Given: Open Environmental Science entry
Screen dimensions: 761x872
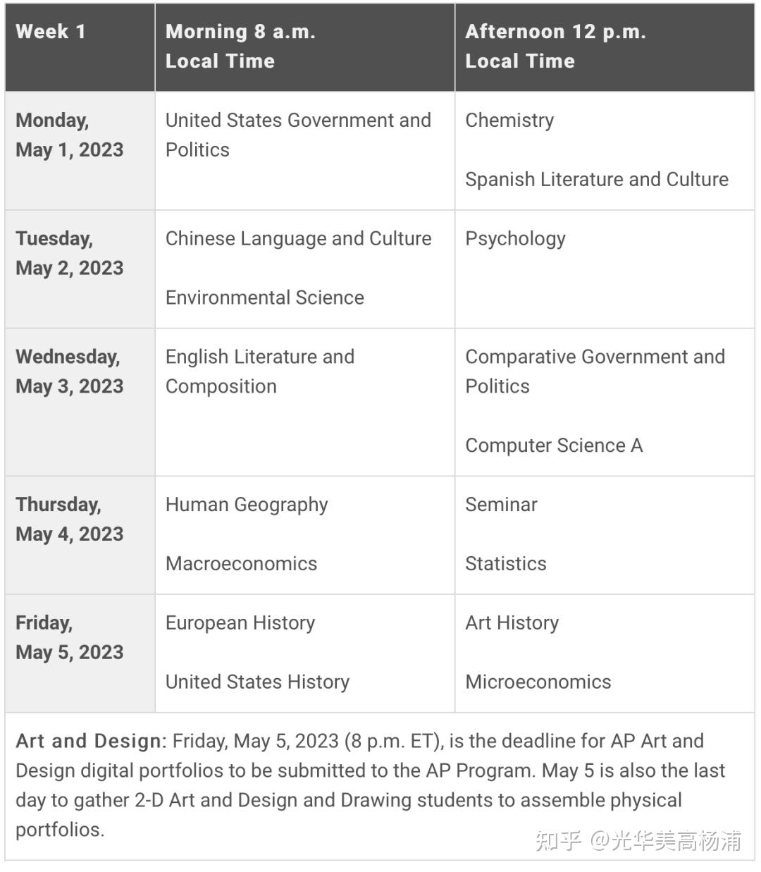Looking at the screenshot, I should 265,297.
